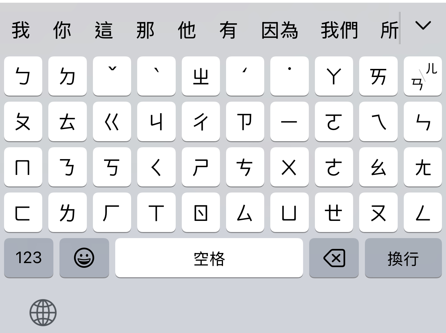Tap the ㄓ bopomofo key
Screen dimensions: 446x333
[x=201, y=76]
